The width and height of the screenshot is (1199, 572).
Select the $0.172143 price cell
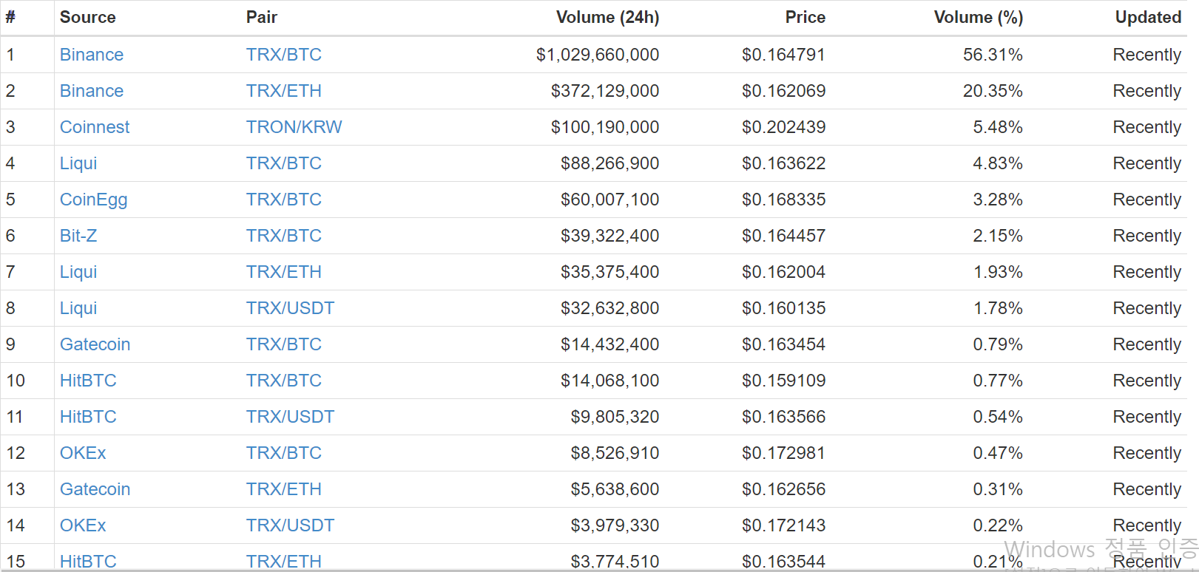coord(784,525)
